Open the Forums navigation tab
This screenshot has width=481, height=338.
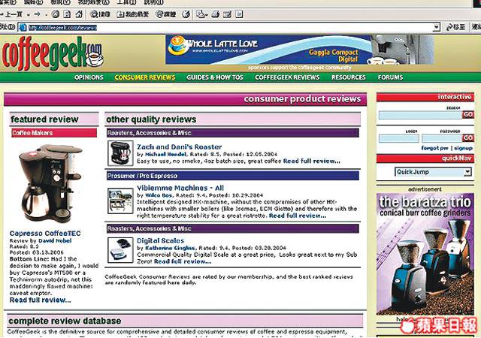[x=390, y=77]
